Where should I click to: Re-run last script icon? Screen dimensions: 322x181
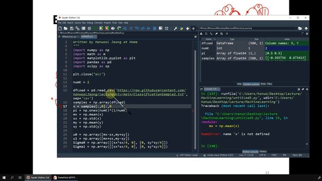click(119, 28)
